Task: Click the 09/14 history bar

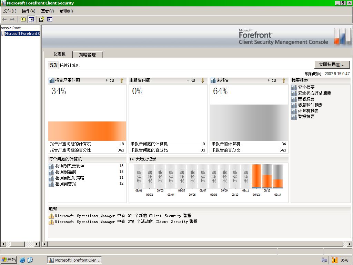Action: [x=278, y=176]
